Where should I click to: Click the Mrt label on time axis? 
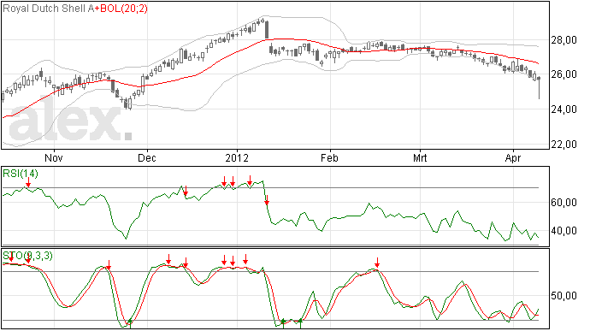pos(420,157)
